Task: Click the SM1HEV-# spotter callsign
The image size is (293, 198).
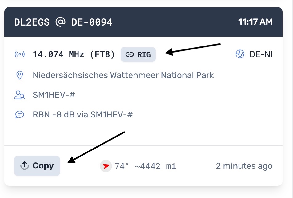Action: tap(54, 95)
